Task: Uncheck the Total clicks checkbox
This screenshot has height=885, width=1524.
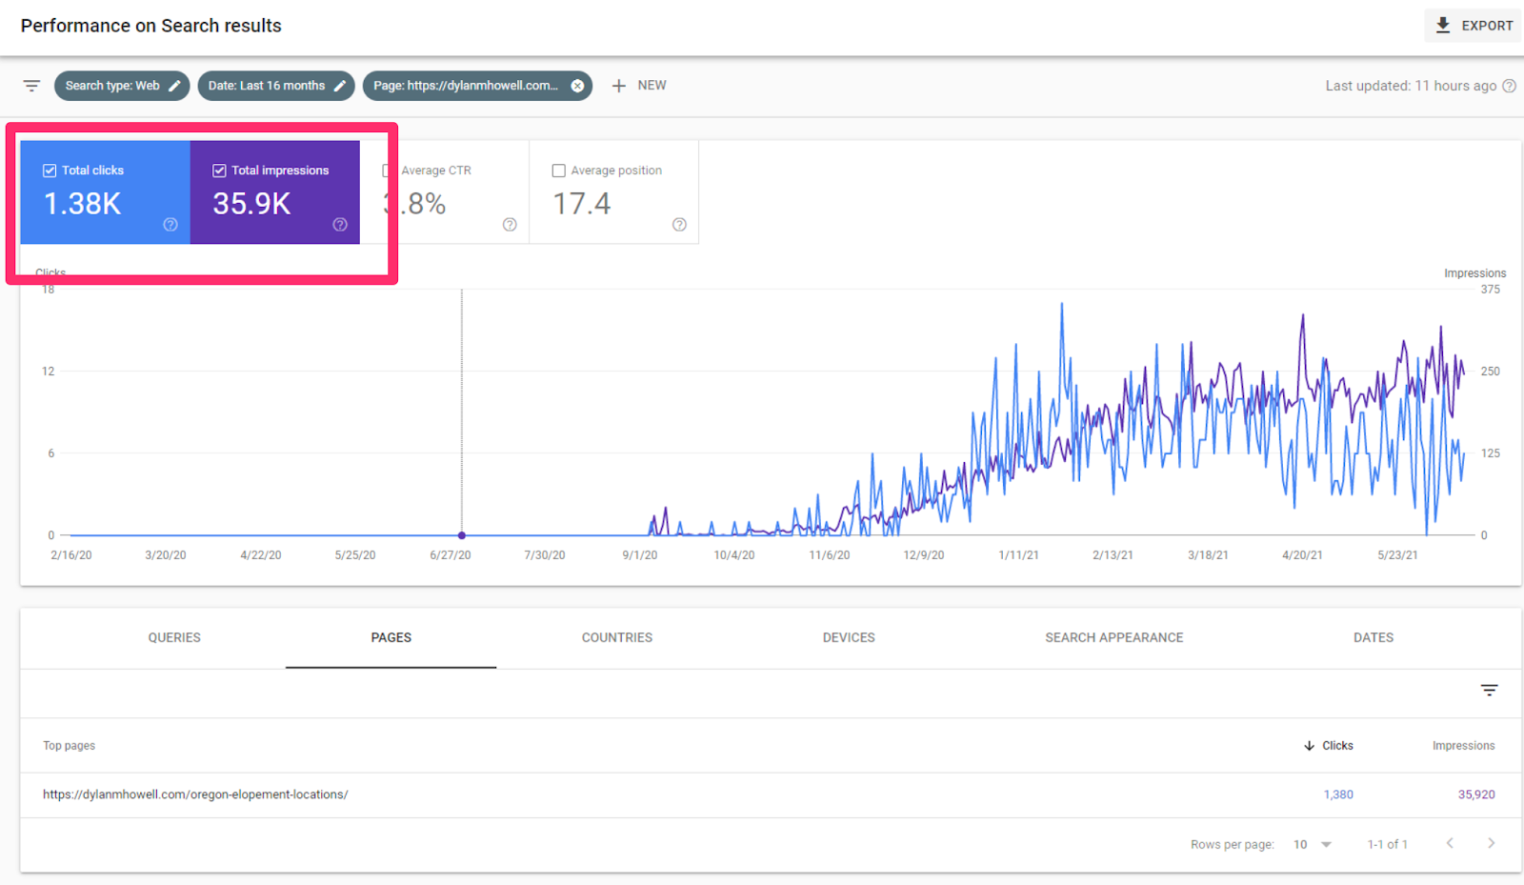Action: point(50,171)
